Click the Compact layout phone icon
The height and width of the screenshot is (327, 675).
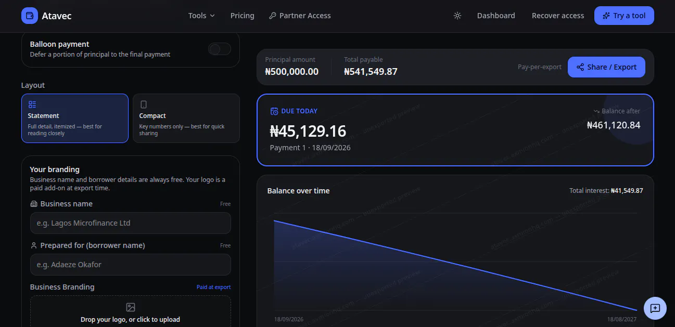(x=144, y=104)
